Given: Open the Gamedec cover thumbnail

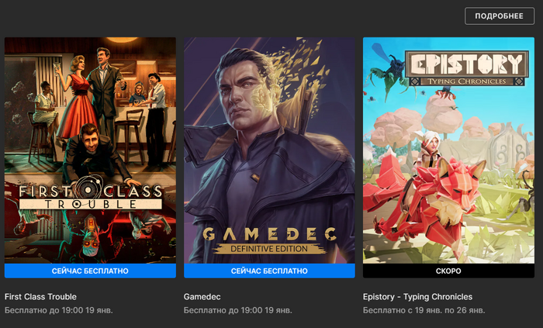Looking at the screenshot, I should tap(269, 150).
